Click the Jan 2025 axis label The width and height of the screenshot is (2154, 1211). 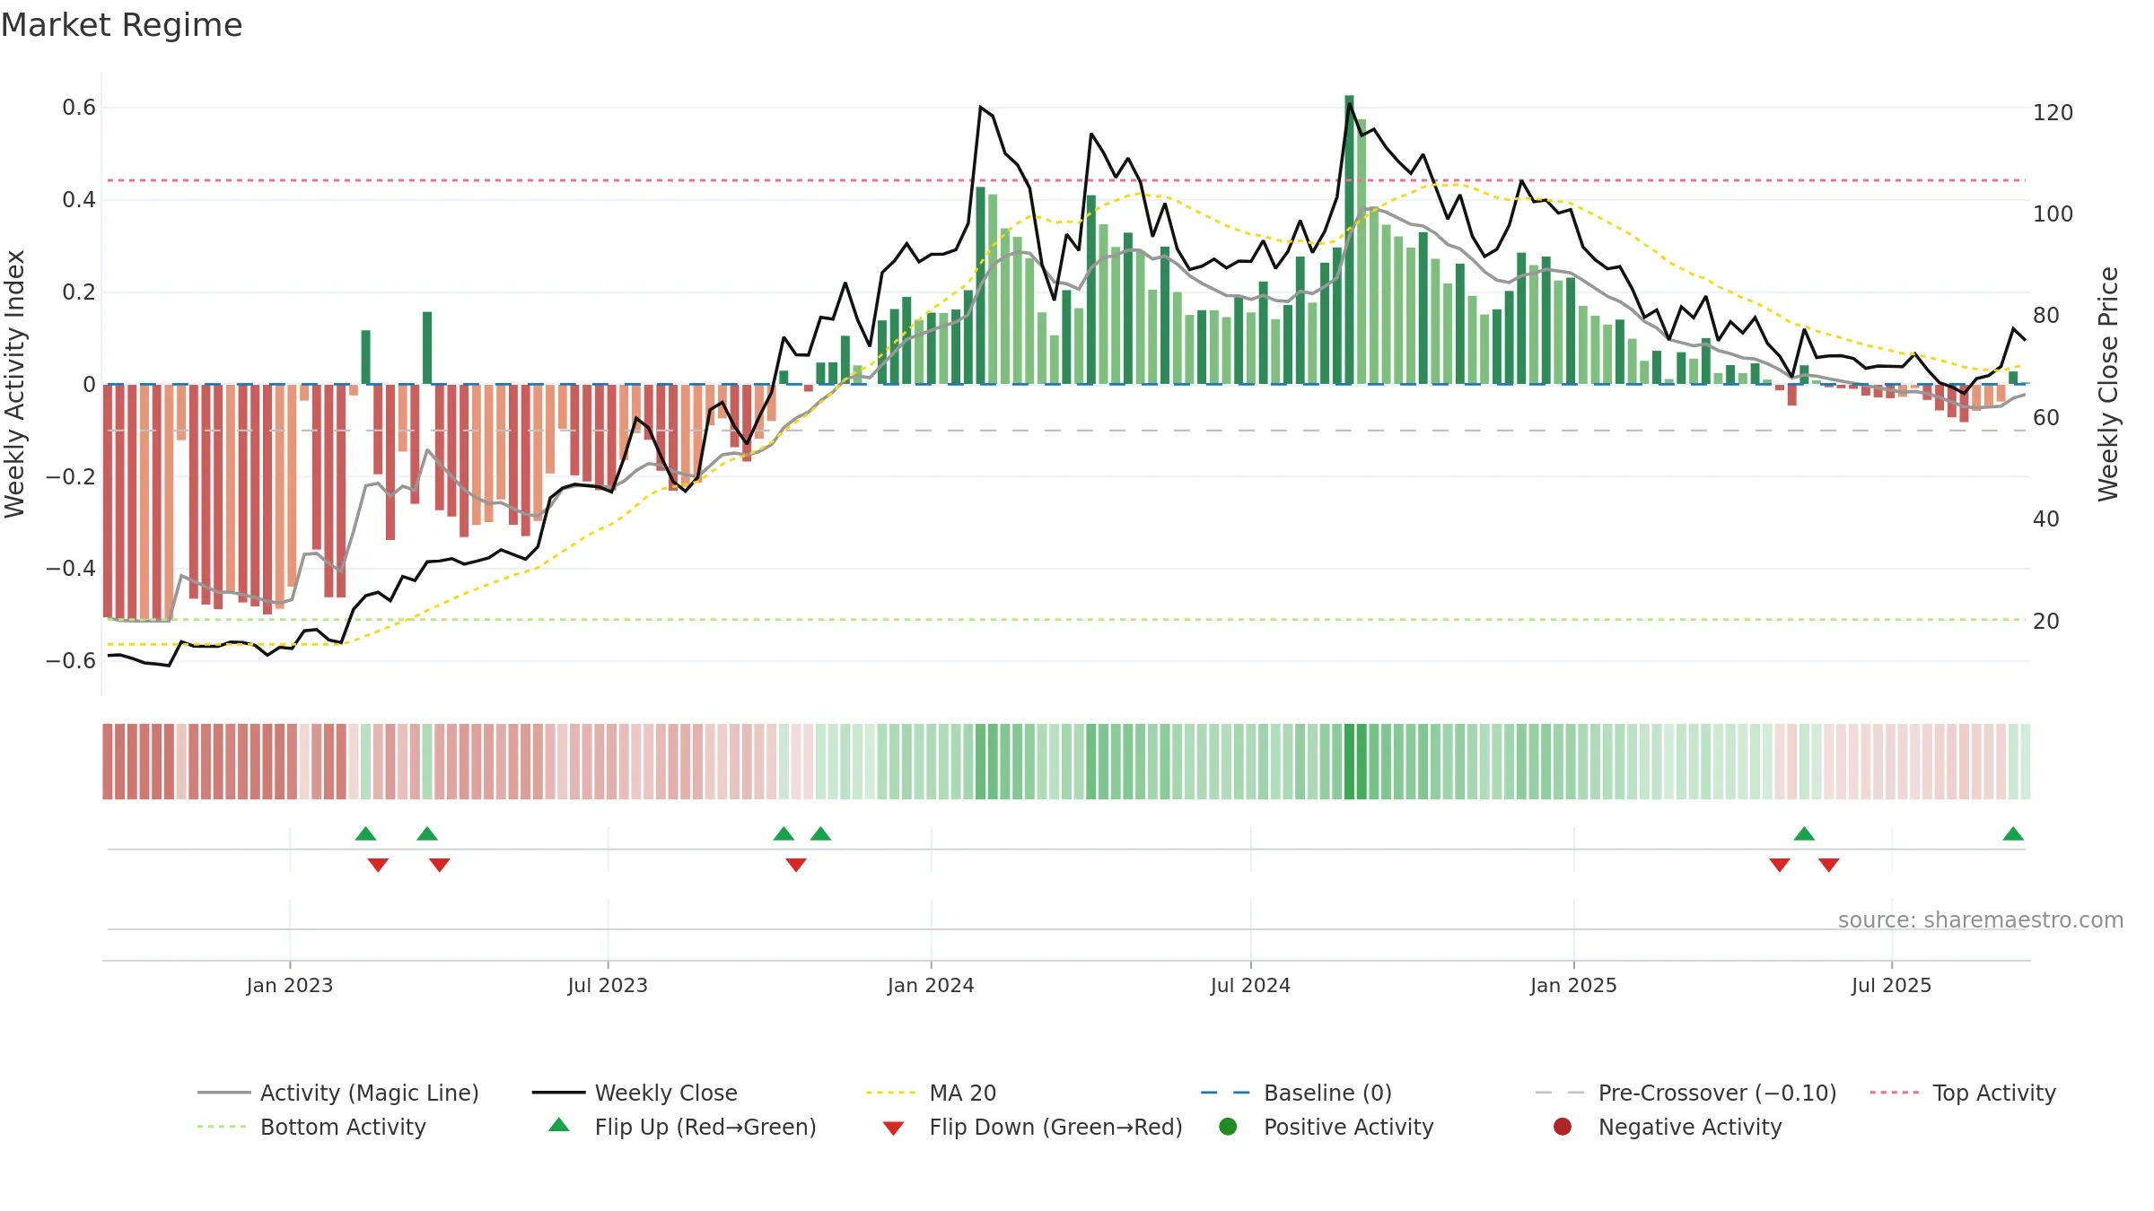pyautogui.click(x=1573, y=985)
